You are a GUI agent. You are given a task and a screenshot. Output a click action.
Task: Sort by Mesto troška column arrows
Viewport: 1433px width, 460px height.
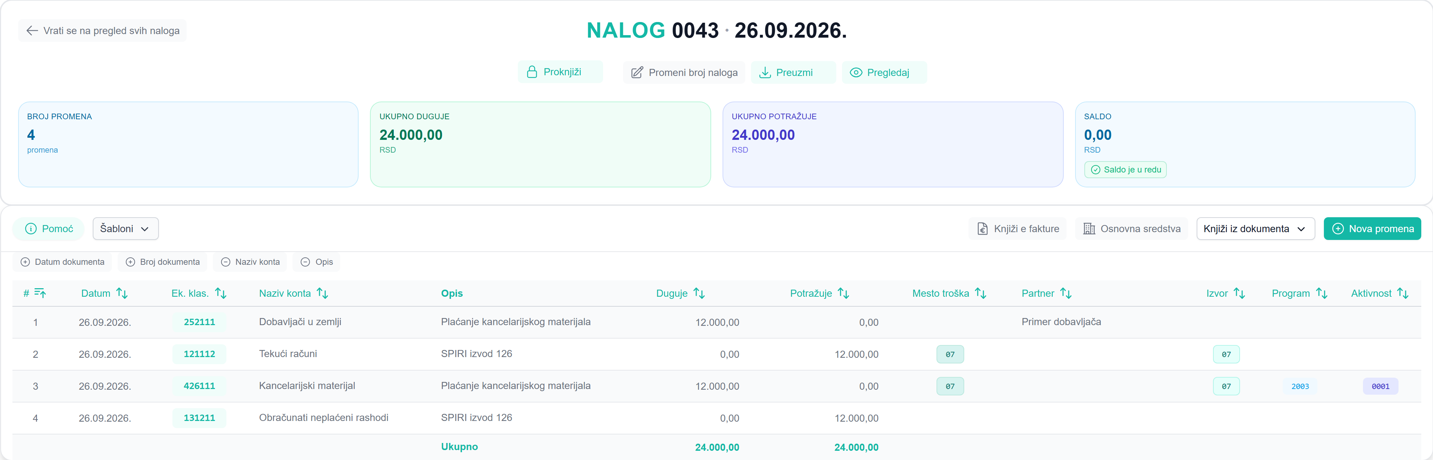pos(981,293)
